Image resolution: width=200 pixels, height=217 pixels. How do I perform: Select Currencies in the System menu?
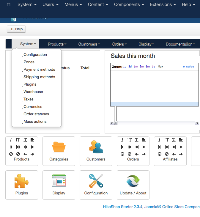(x=33, y=107)
